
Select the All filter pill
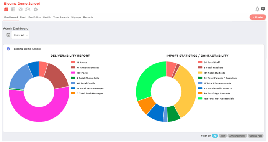click(x=215, y=136)
